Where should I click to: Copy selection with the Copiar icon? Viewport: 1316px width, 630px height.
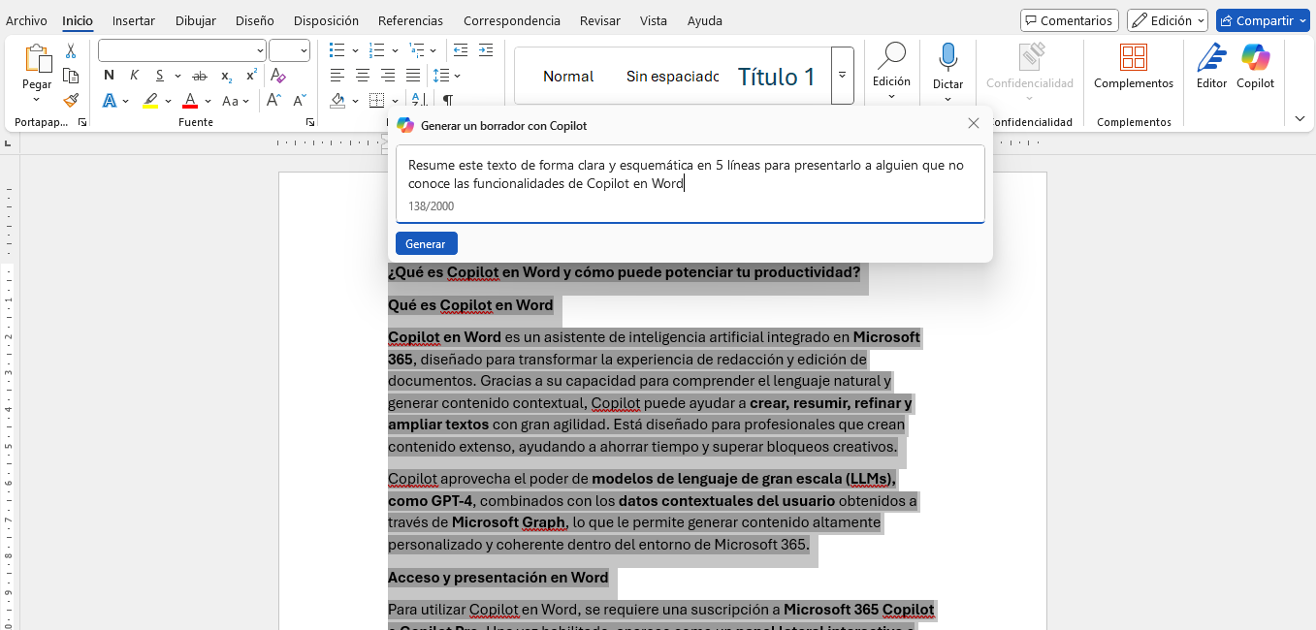(x=71, y=76)
